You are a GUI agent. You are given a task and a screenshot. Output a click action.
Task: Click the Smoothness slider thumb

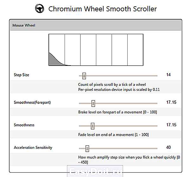pos(92,126)
